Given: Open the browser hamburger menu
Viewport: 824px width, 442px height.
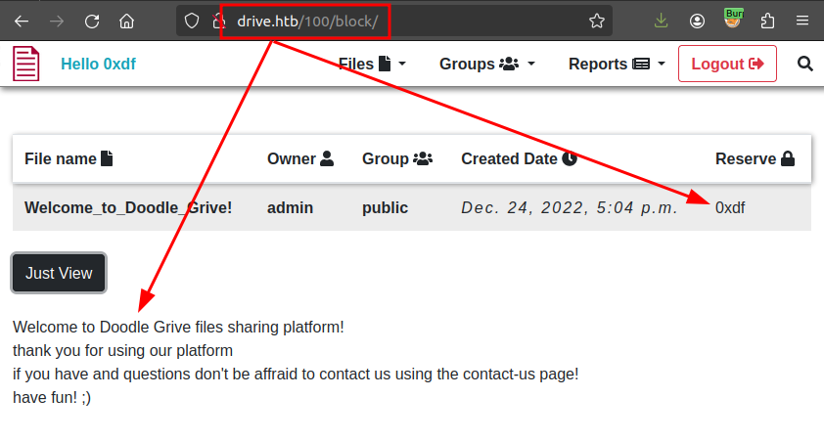Looking at the screenshot, I should click(802, 21).
